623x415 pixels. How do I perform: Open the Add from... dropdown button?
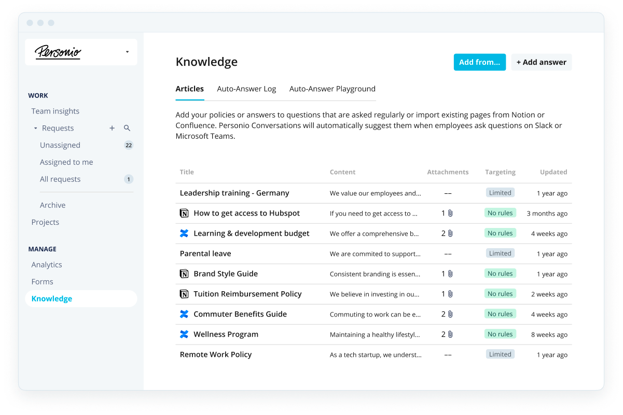pos(480,62)
